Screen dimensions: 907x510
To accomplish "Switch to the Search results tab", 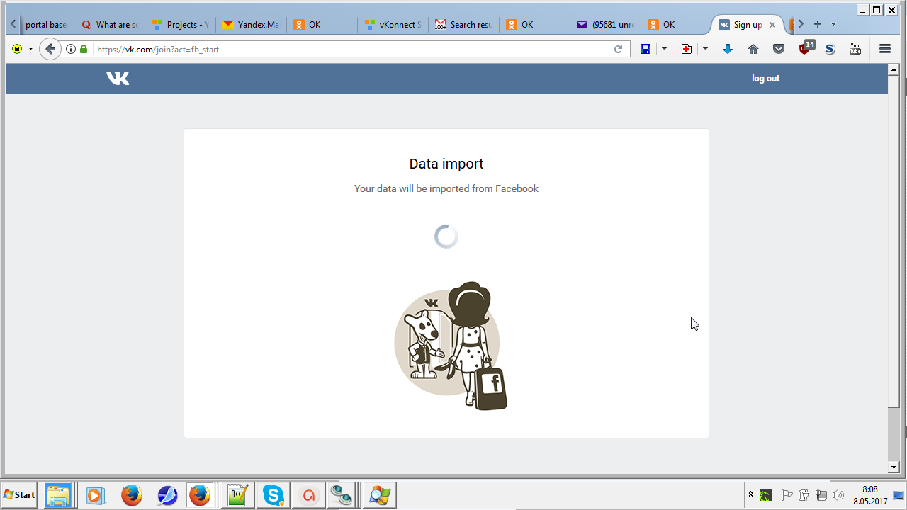I will 463,25.
